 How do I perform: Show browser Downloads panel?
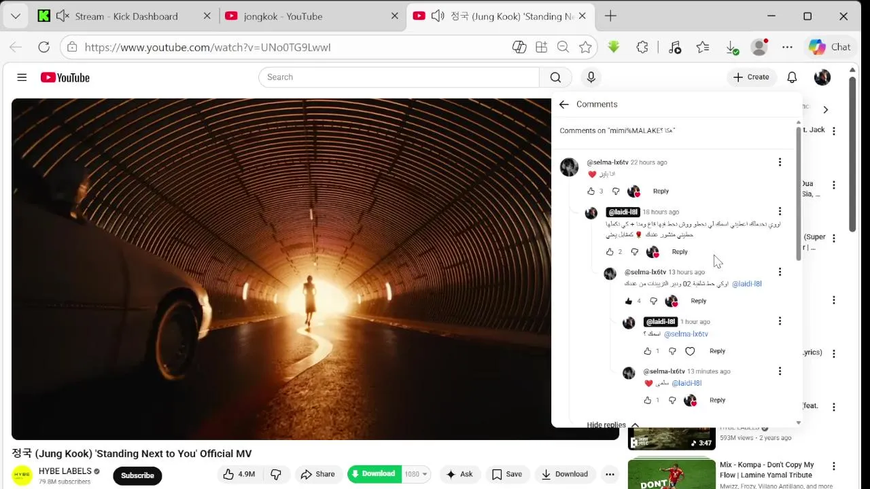coord(732,47)
